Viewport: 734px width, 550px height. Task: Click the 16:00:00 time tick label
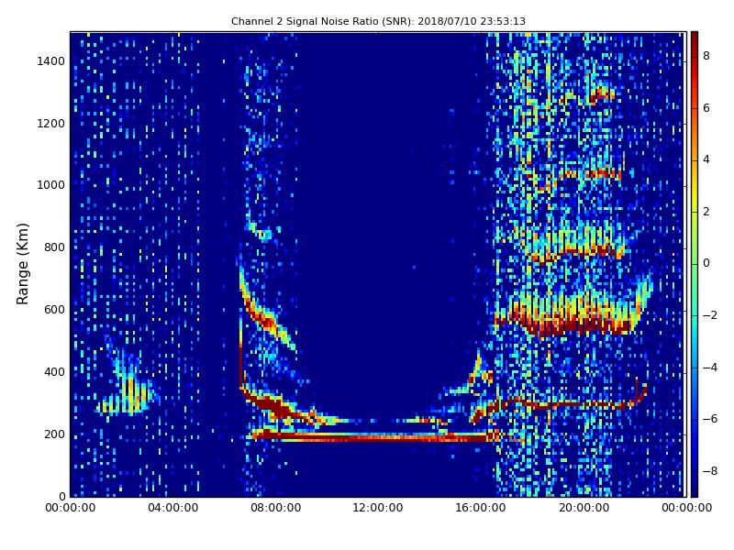[x=481, y=508]
